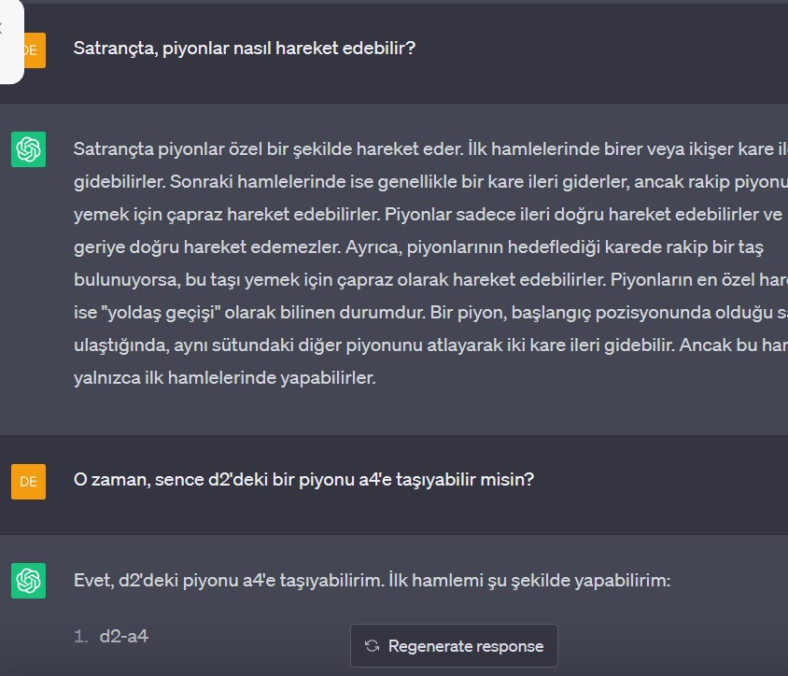
Task: Click the question "Satrançta, piyonlar nasıl hareket edebilir?"
Action: tap(245, 48)
